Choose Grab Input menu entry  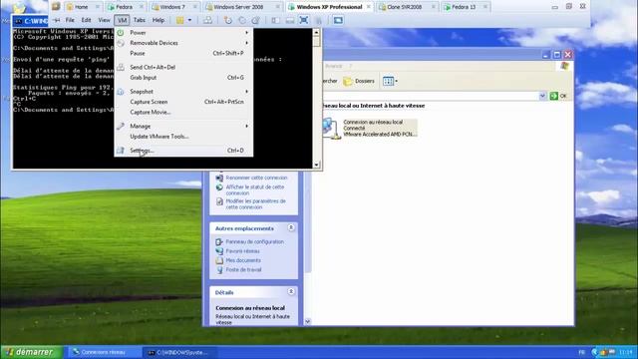click(x=183, y=78)
